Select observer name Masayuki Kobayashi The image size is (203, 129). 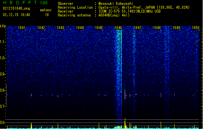(x=116, y=4)
